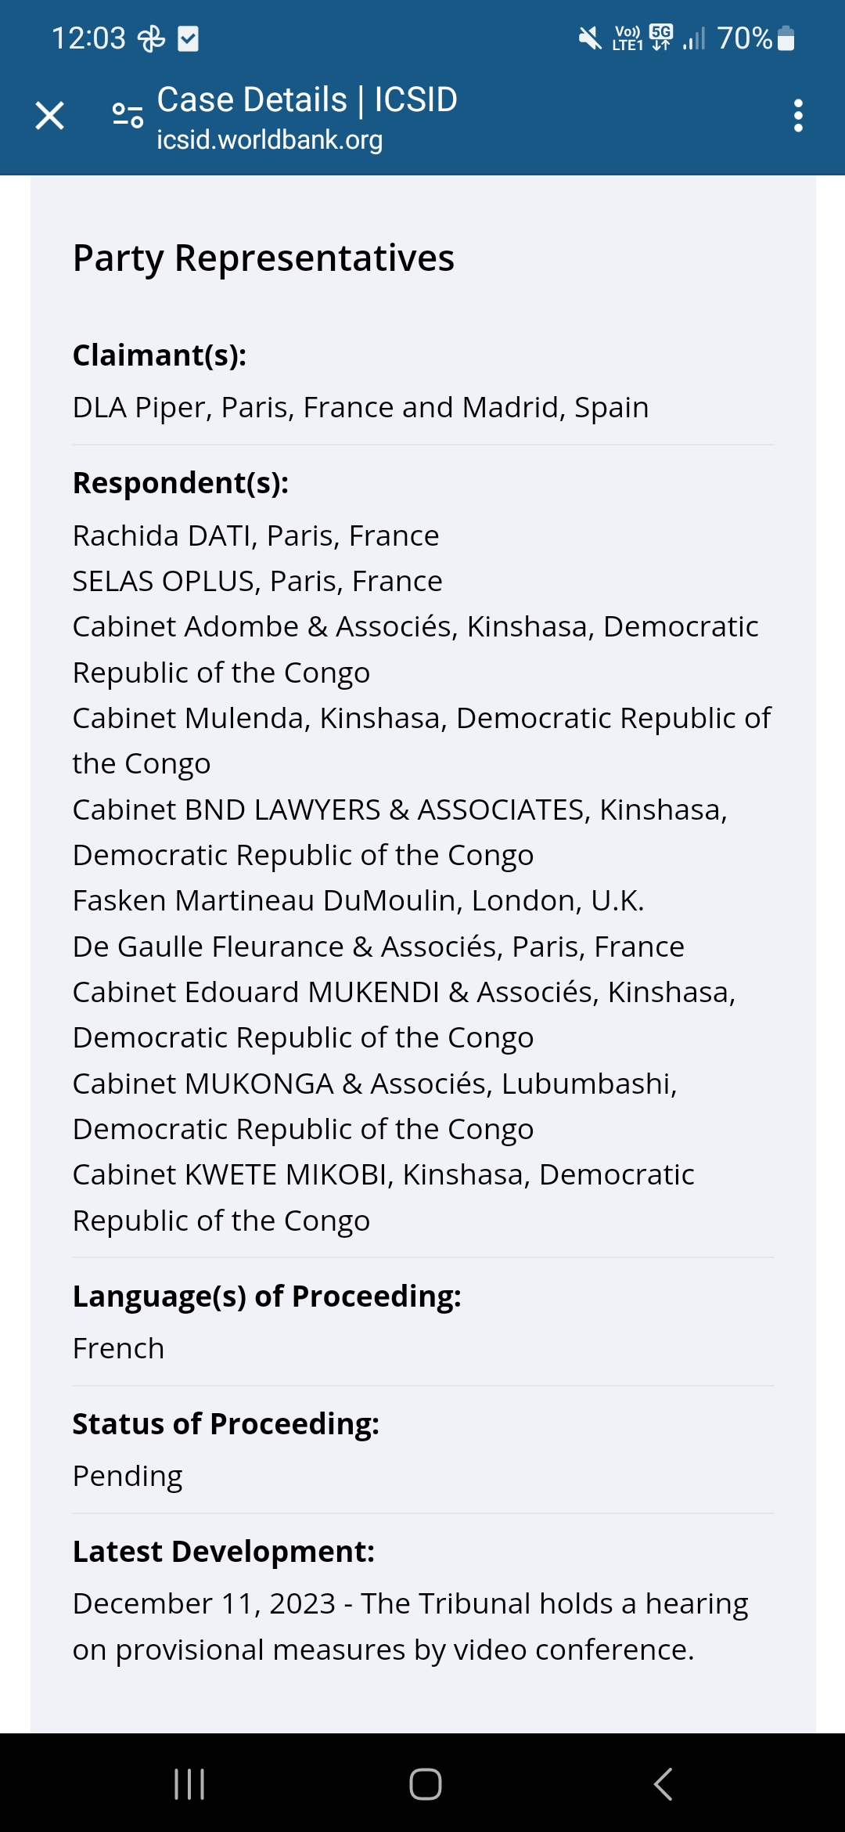Open the site settings icon
The height and width of the screenshot is (1832, 845).
point(128,116)
